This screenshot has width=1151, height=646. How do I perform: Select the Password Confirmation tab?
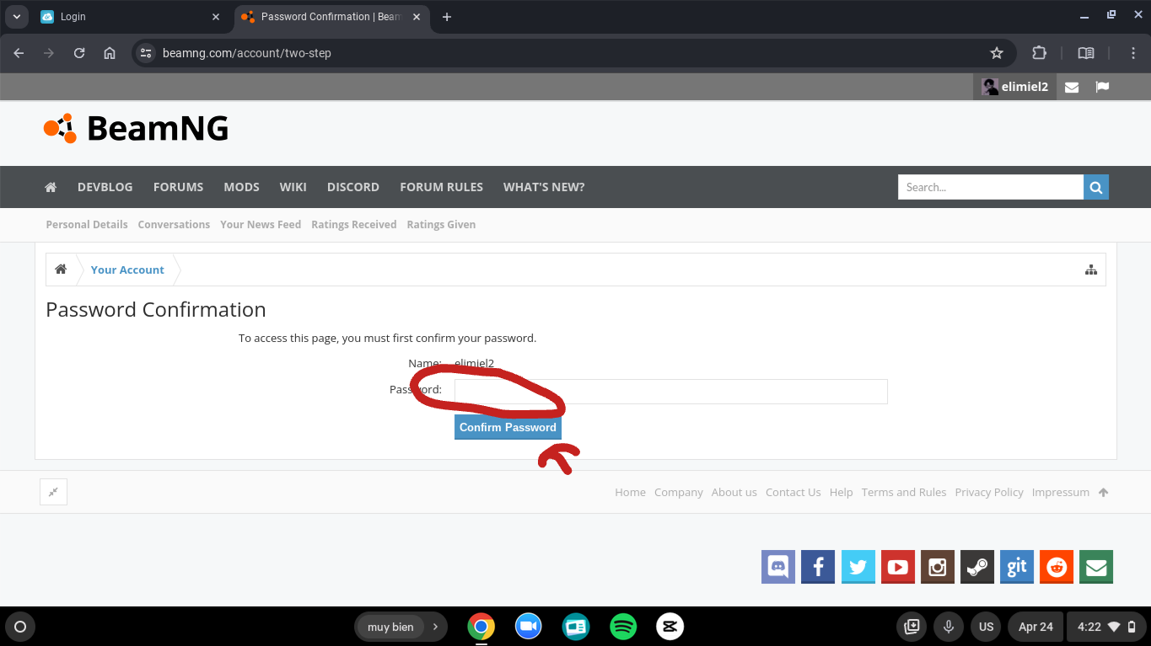pyautogui.click(x=331, y=17)
